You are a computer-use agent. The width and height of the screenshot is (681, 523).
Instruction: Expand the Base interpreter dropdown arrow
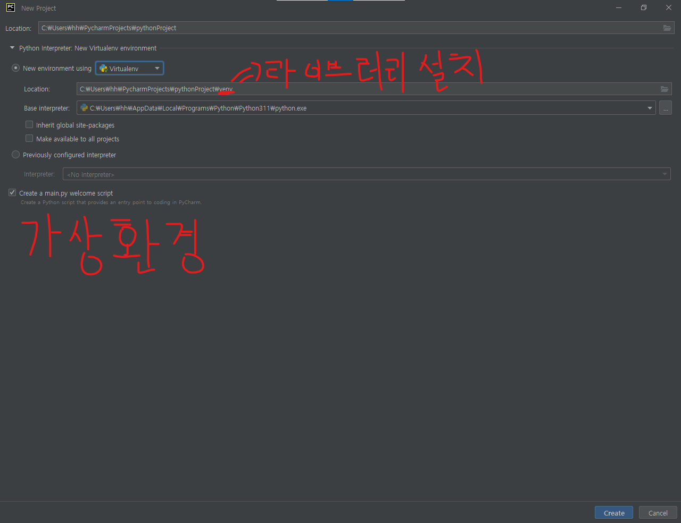[x=650, y=108]
